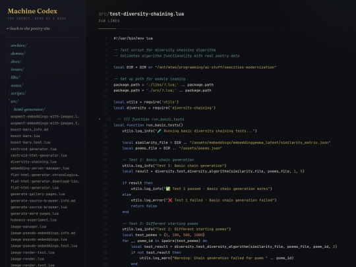Open augment-embeddings-with-images.l… file
Screen dimensions: 356x267
45,117
